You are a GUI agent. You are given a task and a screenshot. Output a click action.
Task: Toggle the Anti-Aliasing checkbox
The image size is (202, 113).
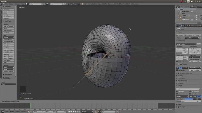click(179, 65)
